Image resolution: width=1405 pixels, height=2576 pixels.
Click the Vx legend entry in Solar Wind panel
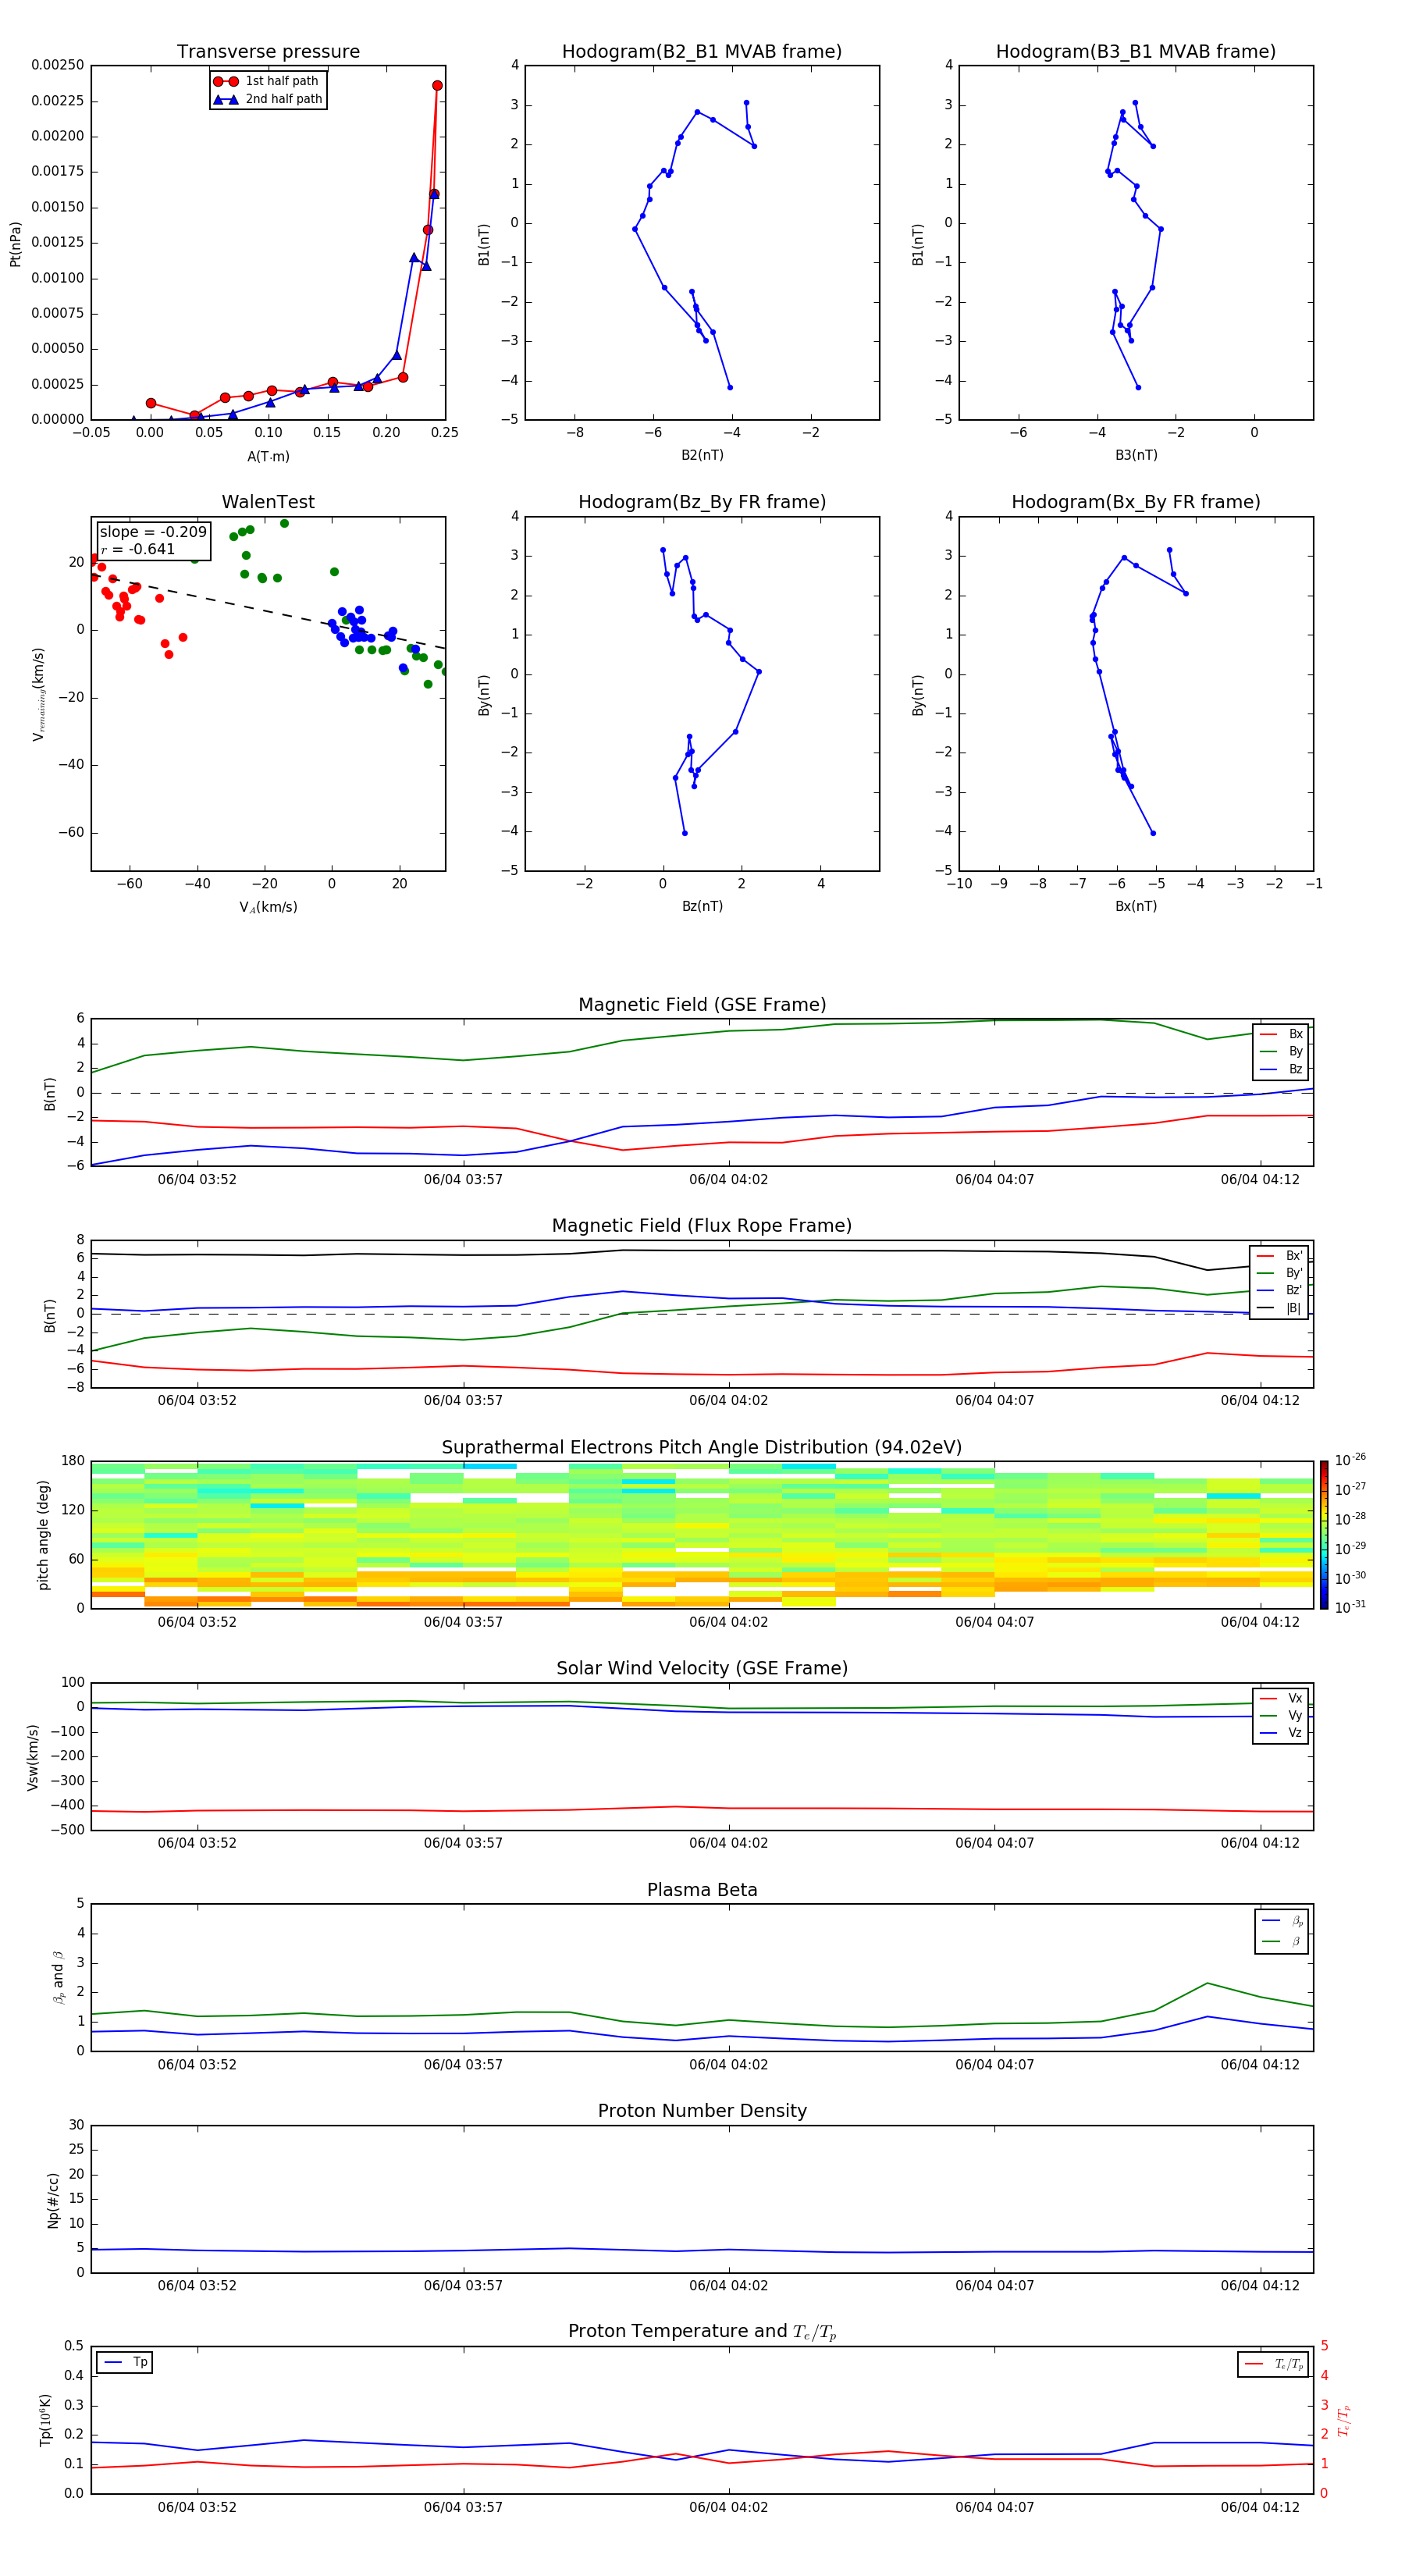1281,1698
